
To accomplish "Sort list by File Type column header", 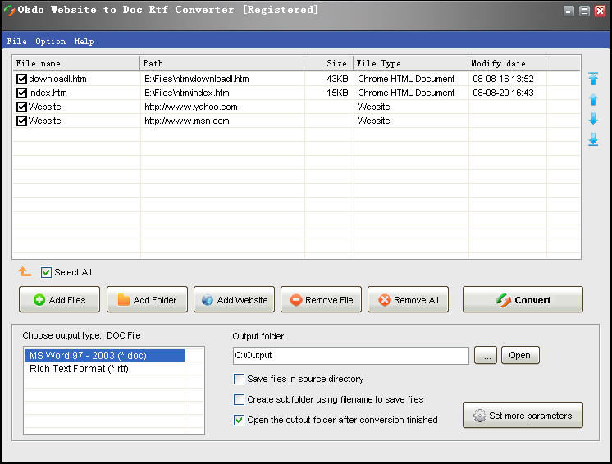I will (x=411, y=63).
